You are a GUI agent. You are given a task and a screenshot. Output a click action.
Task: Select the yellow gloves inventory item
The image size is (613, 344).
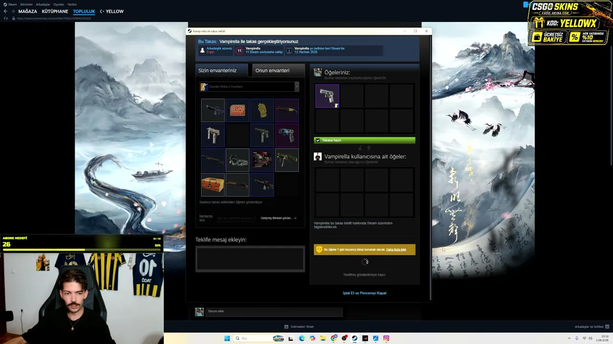pyautogui.click(x=262, y=111)
